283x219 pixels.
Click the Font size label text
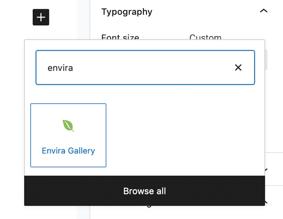[120, 37]
